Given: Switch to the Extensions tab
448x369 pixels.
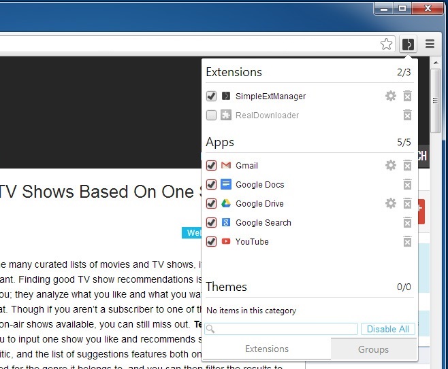Looking at the screenshot, I should pos(267,349).
